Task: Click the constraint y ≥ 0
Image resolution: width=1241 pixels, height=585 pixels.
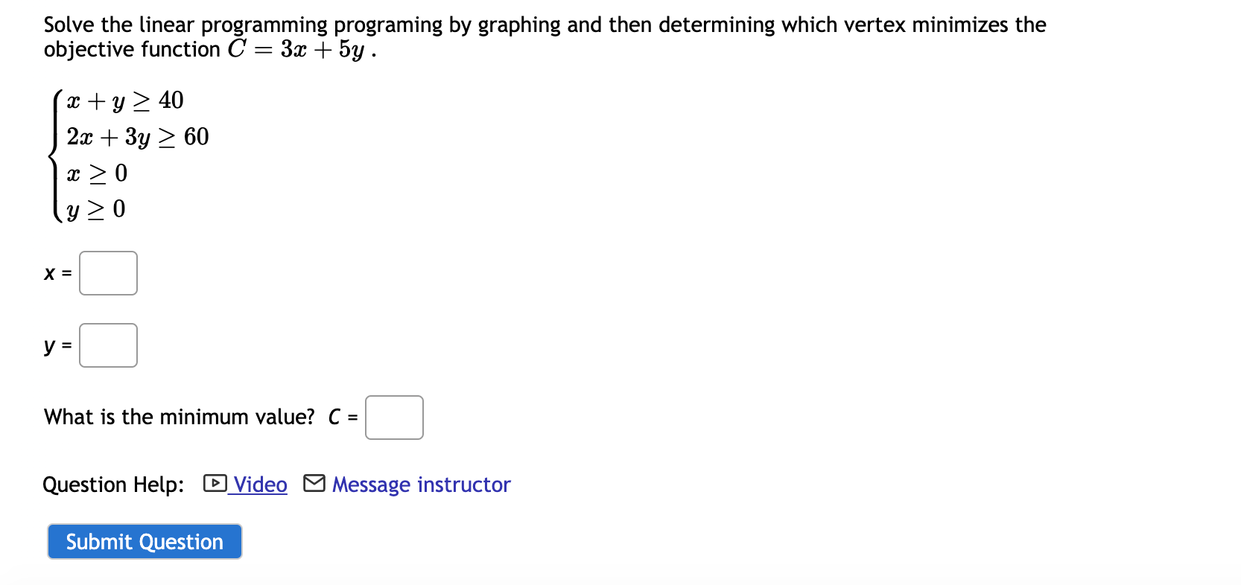Action: pos(96,209)
